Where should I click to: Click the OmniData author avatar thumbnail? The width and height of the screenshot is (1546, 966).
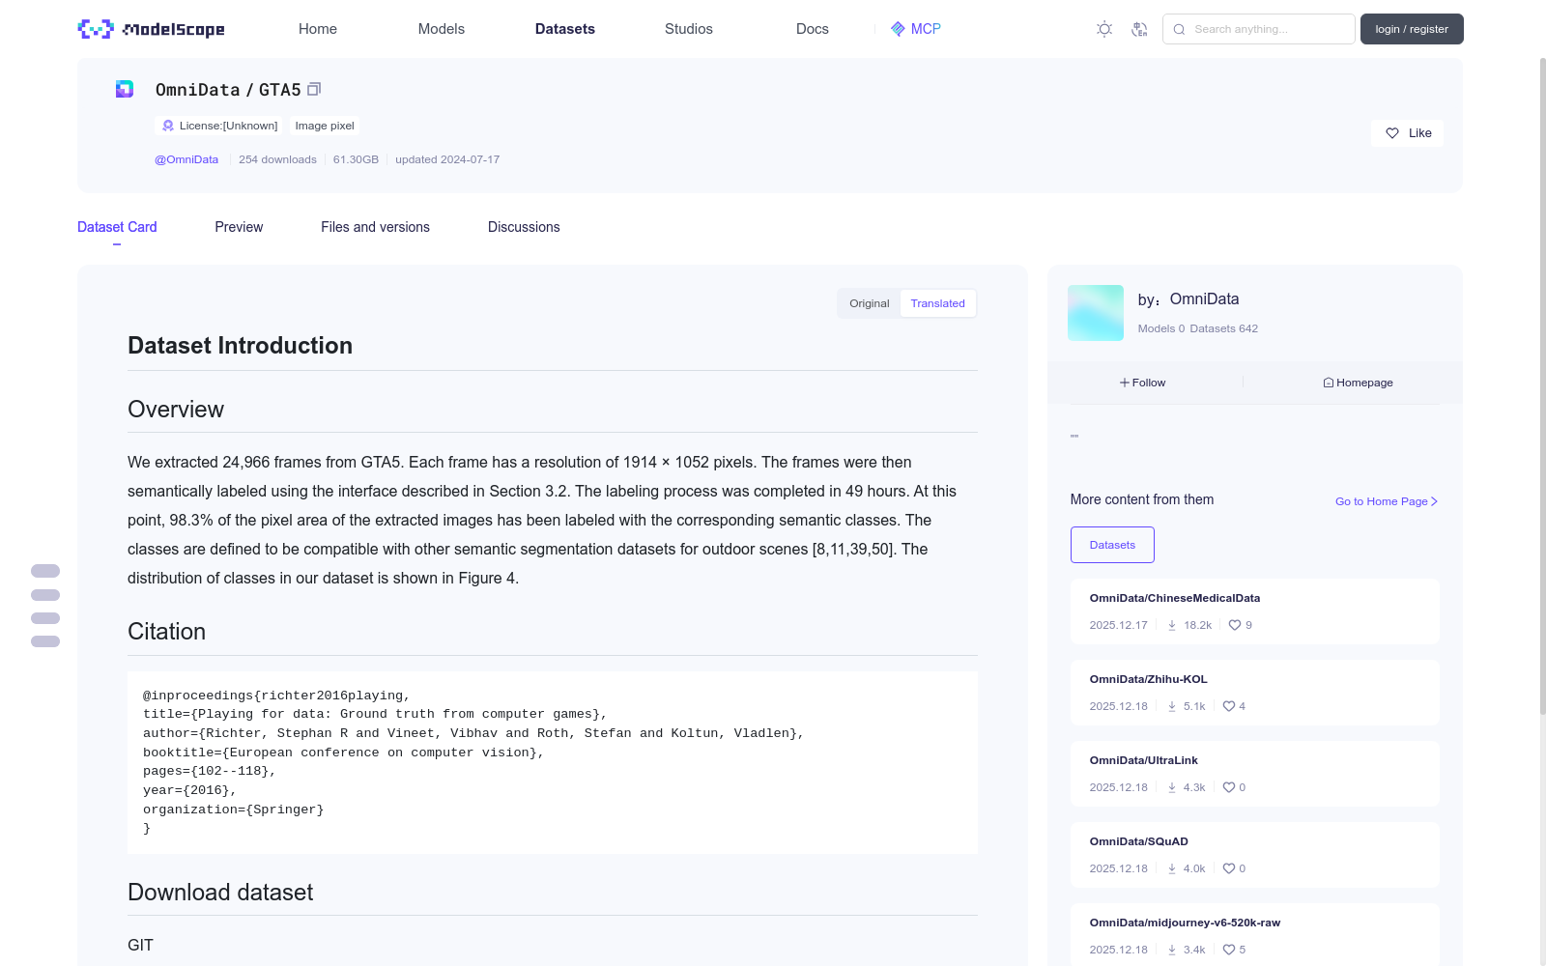coord(1096,313)
